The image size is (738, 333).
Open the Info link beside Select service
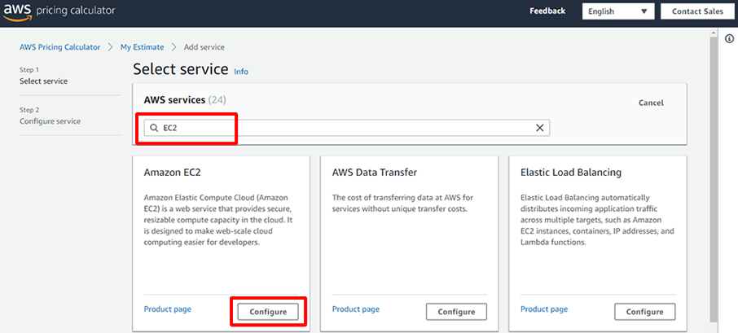tap(241, 72)
